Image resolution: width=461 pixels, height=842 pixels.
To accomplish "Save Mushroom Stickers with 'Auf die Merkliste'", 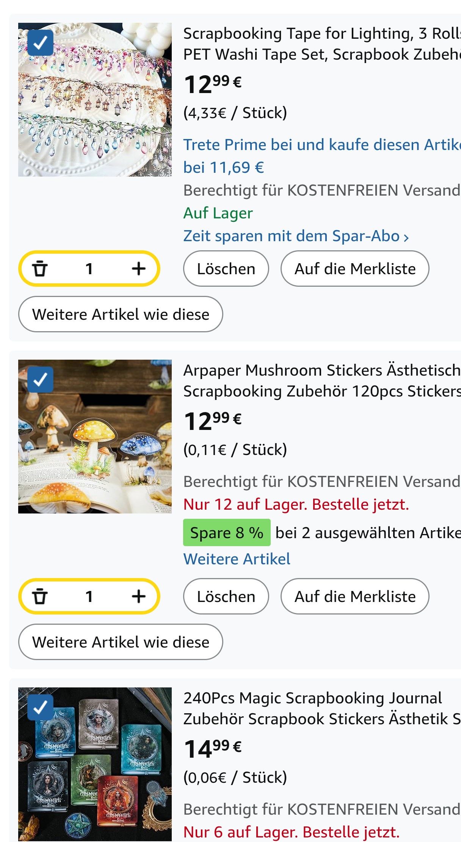I will pyautogui.click(x=355, y=597).
